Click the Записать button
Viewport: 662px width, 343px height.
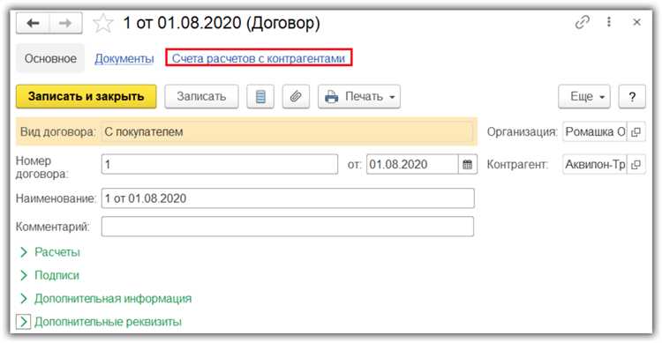(x=201, y=97)
